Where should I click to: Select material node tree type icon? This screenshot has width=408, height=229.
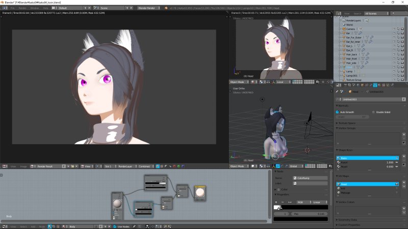(x=49, y=226)
